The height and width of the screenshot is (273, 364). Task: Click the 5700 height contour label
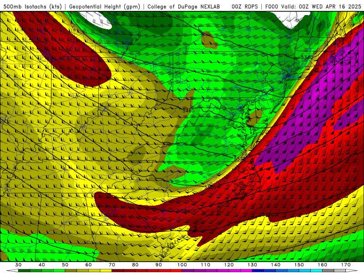[268, 214]
